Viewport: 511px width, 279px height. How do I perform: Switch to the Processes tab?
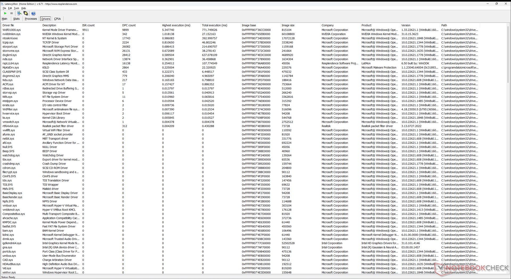(31, 19)
